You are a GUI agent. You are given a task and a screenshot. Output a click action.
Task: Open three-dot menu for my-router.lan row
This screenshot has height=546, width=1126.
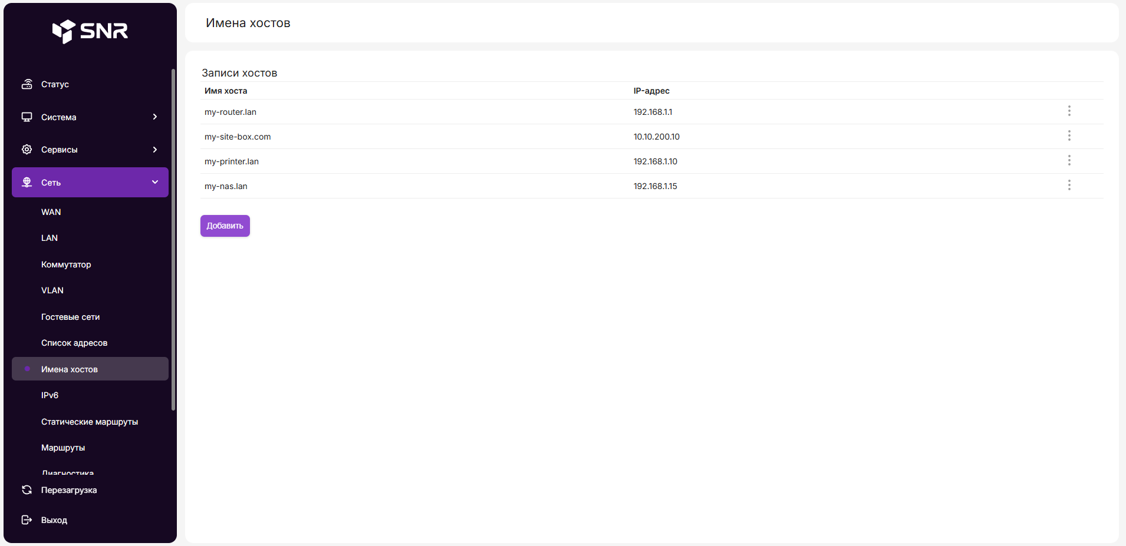(1069, 111)
